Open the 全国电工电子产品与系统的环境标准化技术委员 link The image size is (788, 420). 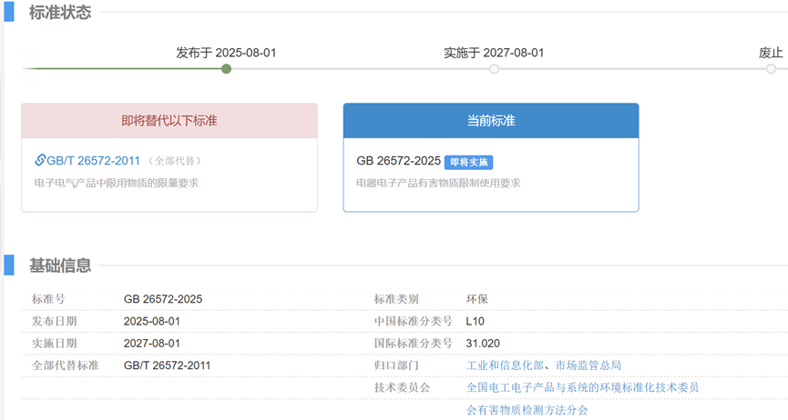582,387
